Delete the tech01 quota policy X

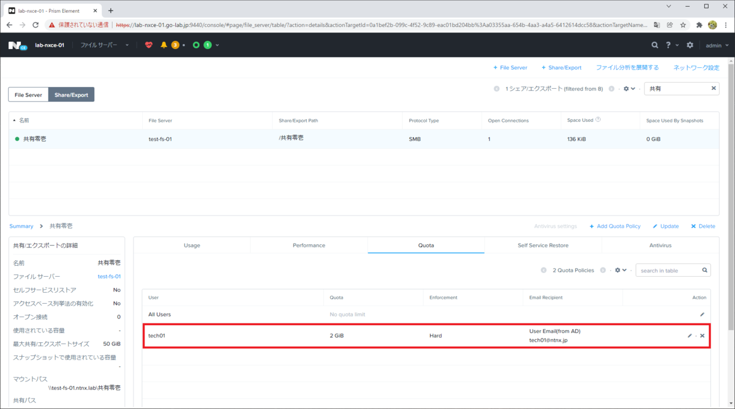703,336
